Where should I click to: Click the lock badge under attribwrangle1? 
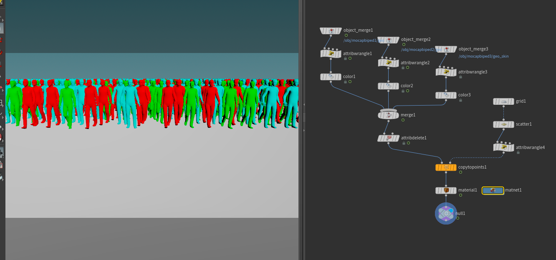pyautogui.click(x=345, y=59)
